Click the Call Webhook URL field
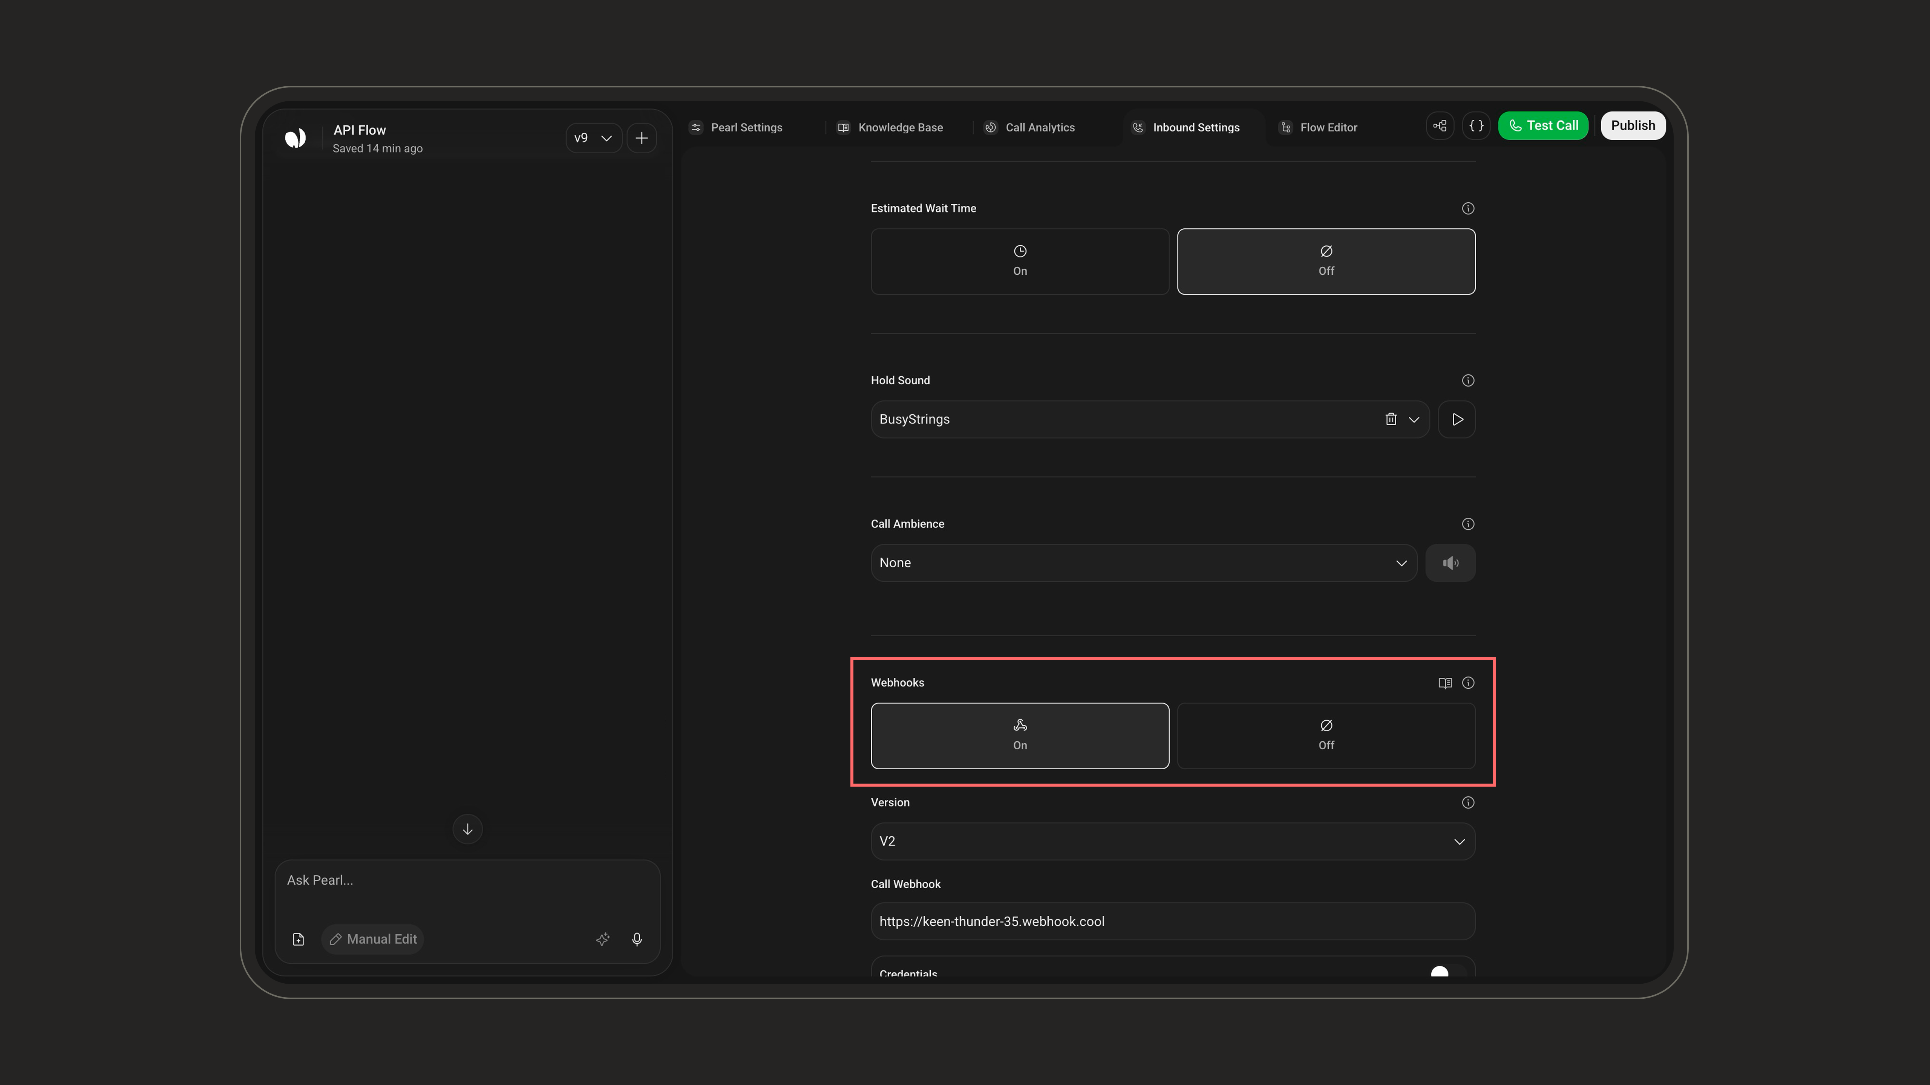 pos(1173,922)
